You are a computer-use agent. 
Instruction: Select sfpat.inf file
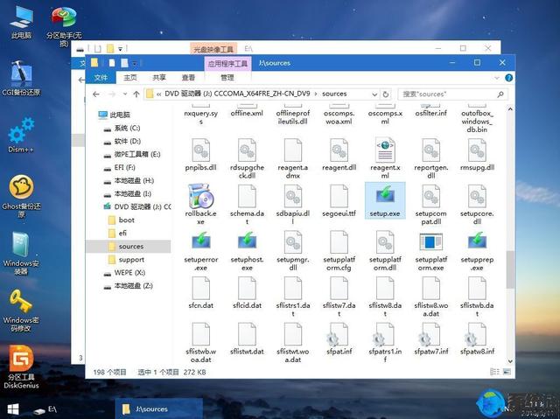click(339, 339)
